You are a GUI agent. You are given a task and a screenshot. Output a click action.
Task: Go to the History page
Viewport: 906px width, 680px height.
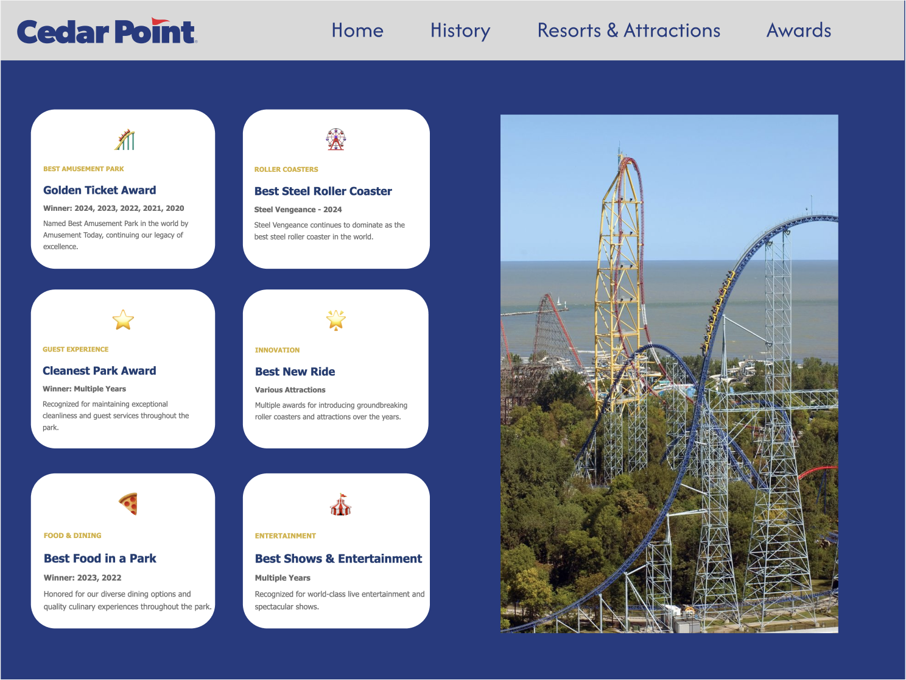[x=460, y=30]
